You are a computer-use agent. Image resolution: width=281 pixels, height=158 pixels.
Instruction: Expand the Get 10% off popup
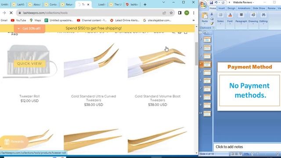tap(29, 29)
